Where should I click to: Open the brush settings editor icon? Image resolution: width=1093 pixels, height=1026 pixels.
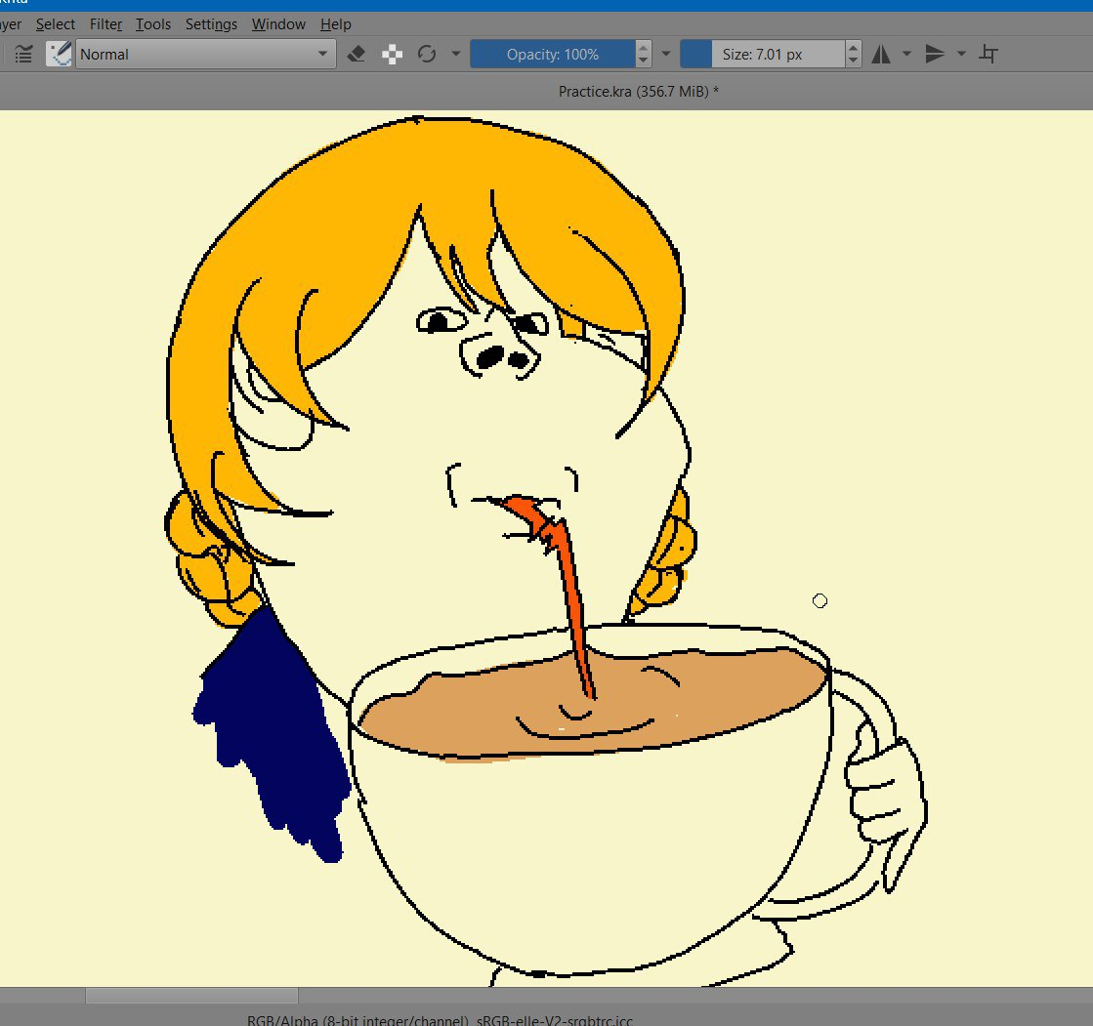(23, 55)
